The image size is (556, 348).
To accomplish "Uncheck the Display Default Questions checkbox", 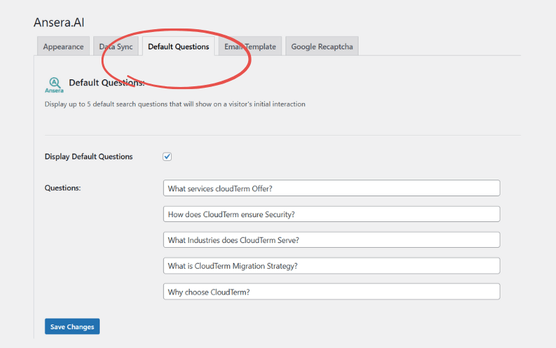I will coord(167,157).
